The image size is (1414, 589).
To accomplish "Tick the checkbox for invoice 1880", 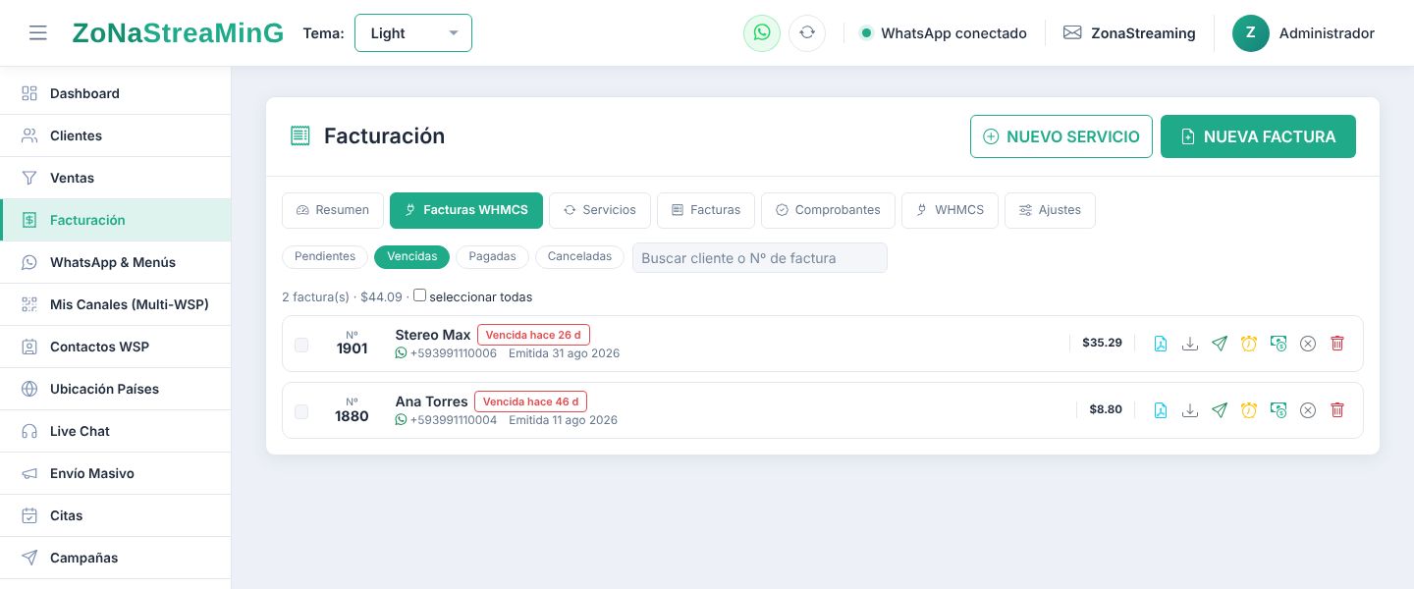I will tap(301, 411).
